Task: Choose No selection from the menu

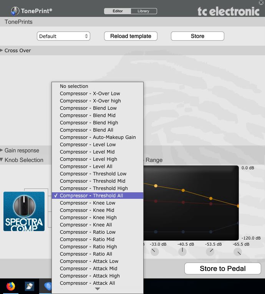Action: (x=98, y=86)
